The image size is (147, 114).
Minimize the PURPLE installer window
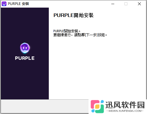tap(113, 4)
